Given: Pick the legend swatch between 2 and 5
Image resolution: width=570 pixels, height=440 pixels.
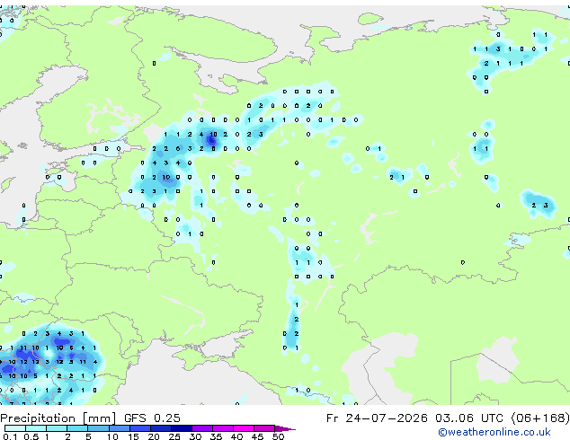Looking at the screenshot, I should click(x=77, y=428).
